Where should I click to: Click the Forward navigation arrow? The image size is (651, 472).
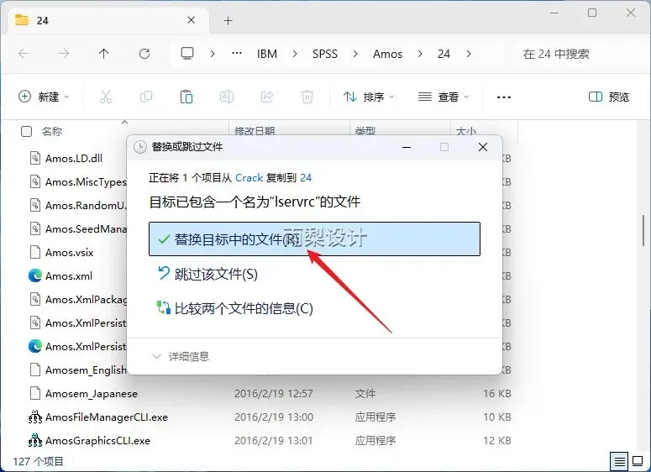point(64,54)
